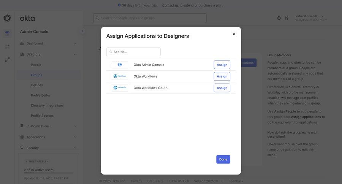
Task: Click the workflows icon in left rail
Action: click(7, 59)
